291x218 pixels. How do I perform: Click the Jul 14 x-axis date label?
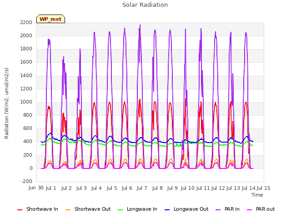point(248,188)
